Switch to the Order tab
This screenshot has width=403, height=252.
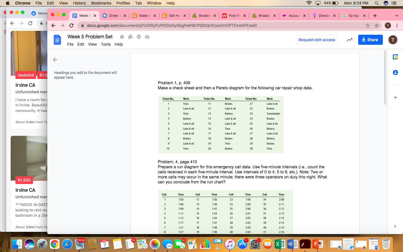pos(114,16)
